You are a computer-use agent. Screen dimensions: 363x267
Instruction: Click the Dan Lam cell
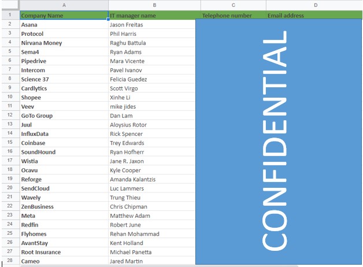152,116
